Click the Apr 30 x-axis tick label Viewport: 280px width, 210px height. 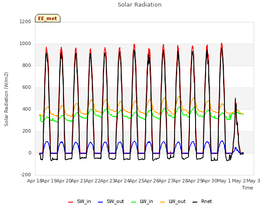(x=210, y=181)
